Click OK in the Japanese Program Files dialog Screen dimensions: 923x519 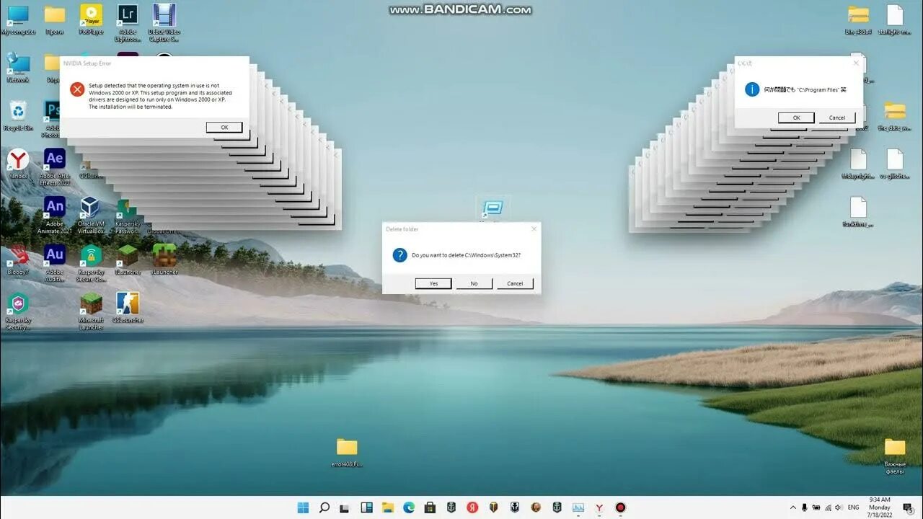796,117
